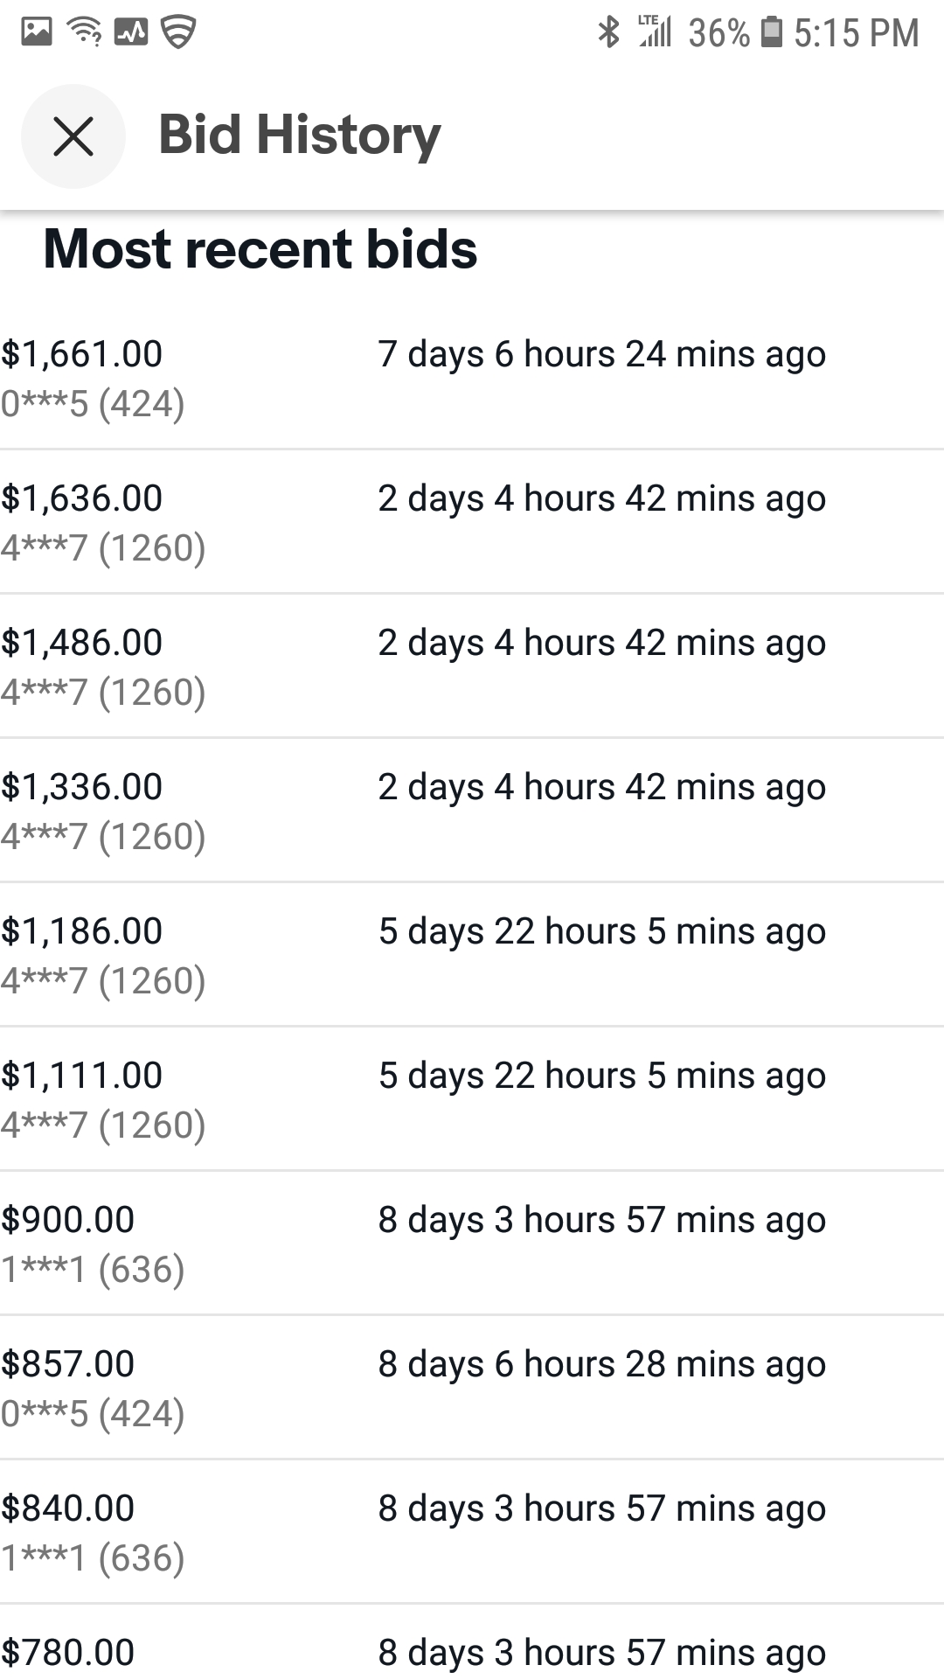944x1679 pixels.
Task: Tap the Wi-Fi status icon
Action: 85,32
